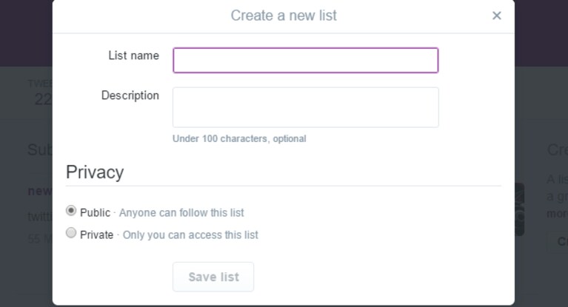Choose the "Public" option label text
Viewport: 568px width, 307px height.
[x=95, y=212]
